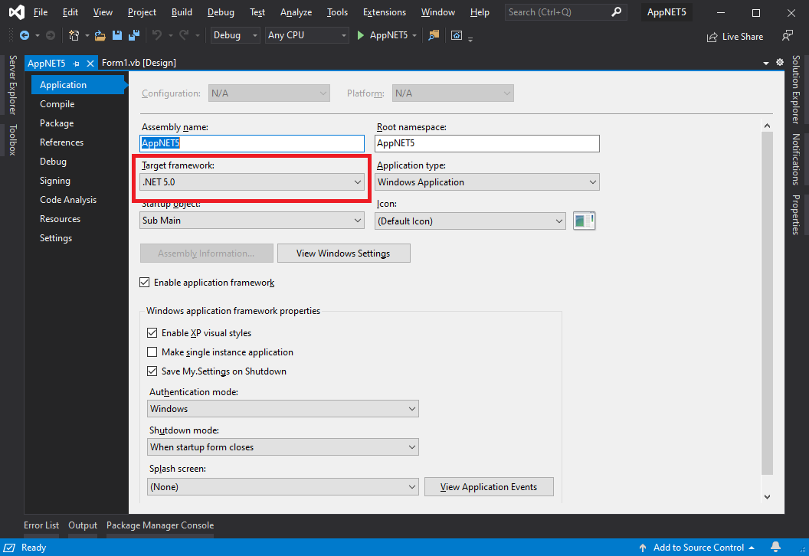
Task: Open the Debug solution configuration dropdown
Action: pos(235,35)
